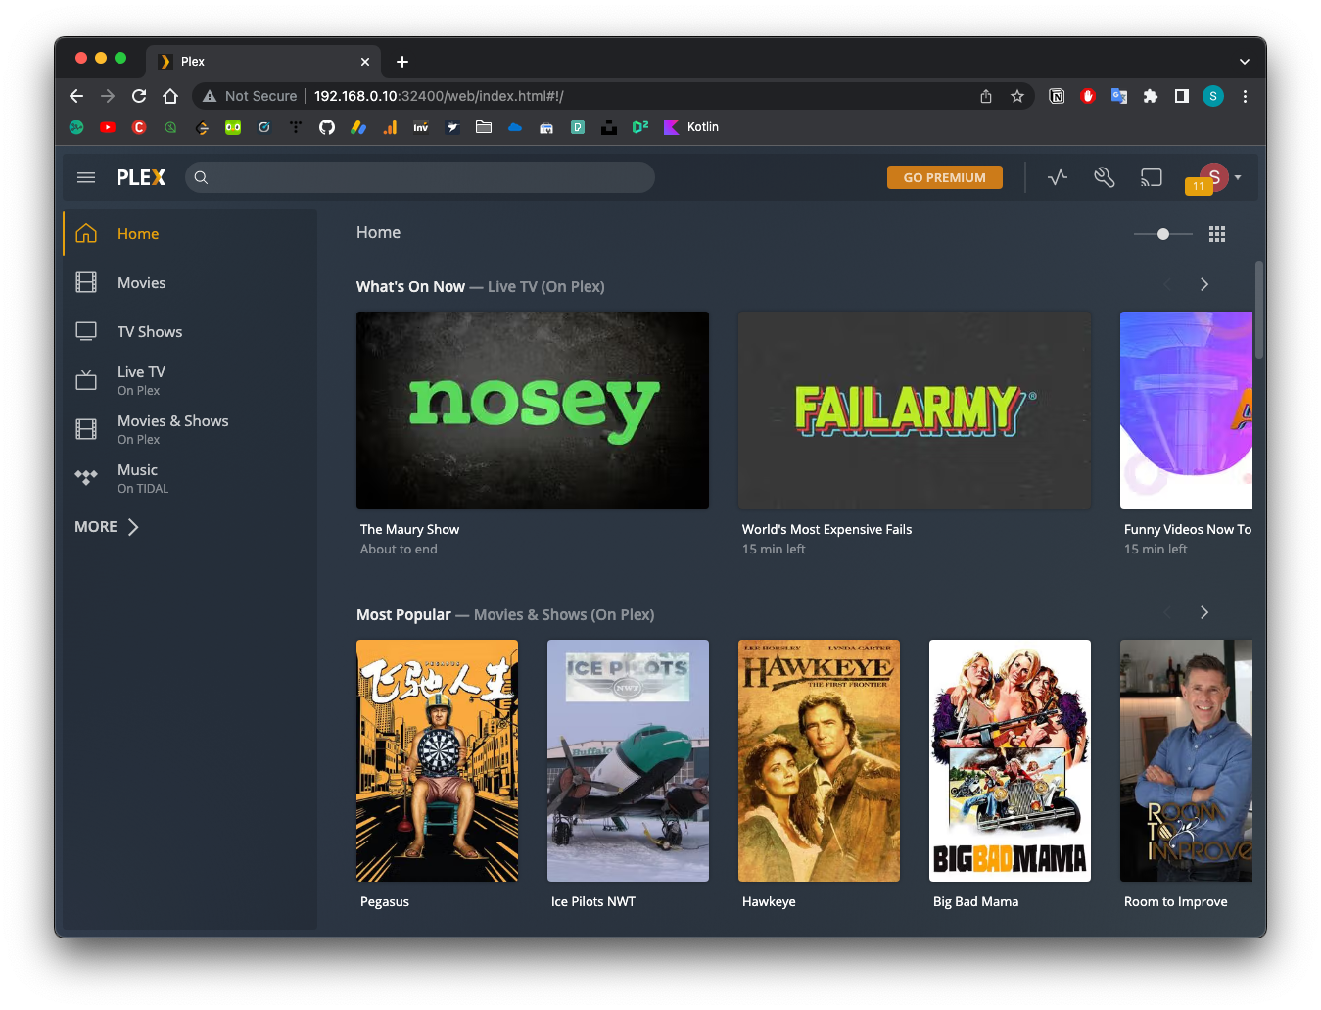Open the OneDrive cloud bookmark
The height and width of the screenshot is (1010, 1321).
[x=515, y=127]
